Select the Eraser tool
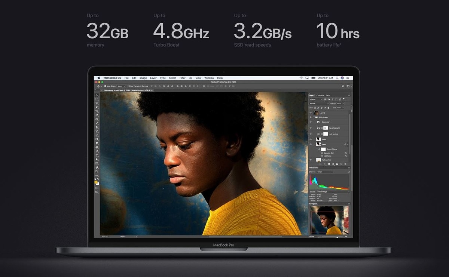 click(97, 135)
